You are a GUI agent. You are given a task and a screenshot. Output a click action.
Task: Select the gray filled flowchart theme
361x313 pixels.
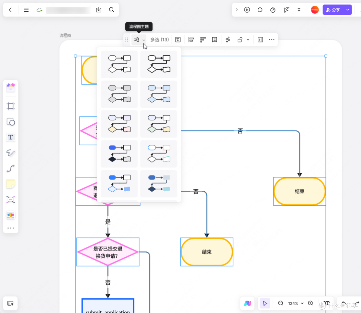[x=119, y=94]
